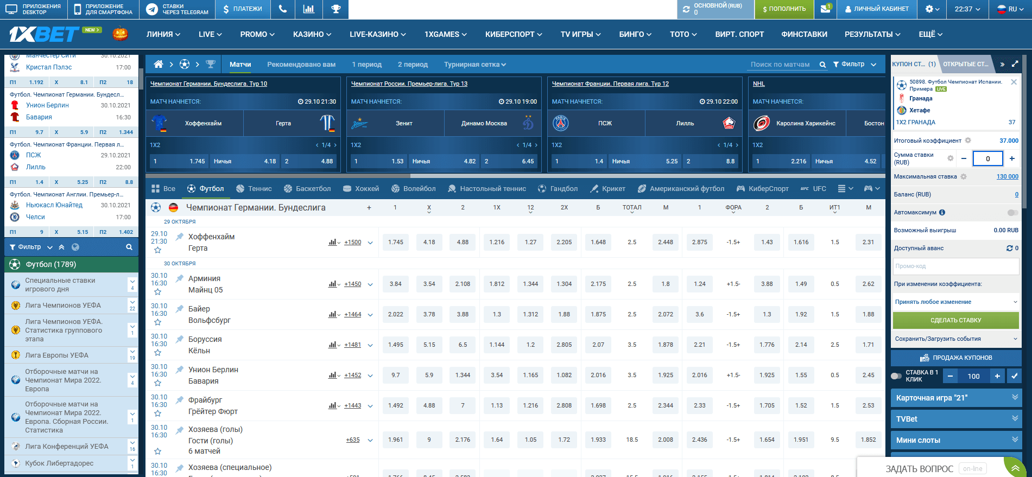Viewport: 1032px width, 477px height.
Task: Click the Halloween pumpkin icon
Action: click(x=120, y=34)
